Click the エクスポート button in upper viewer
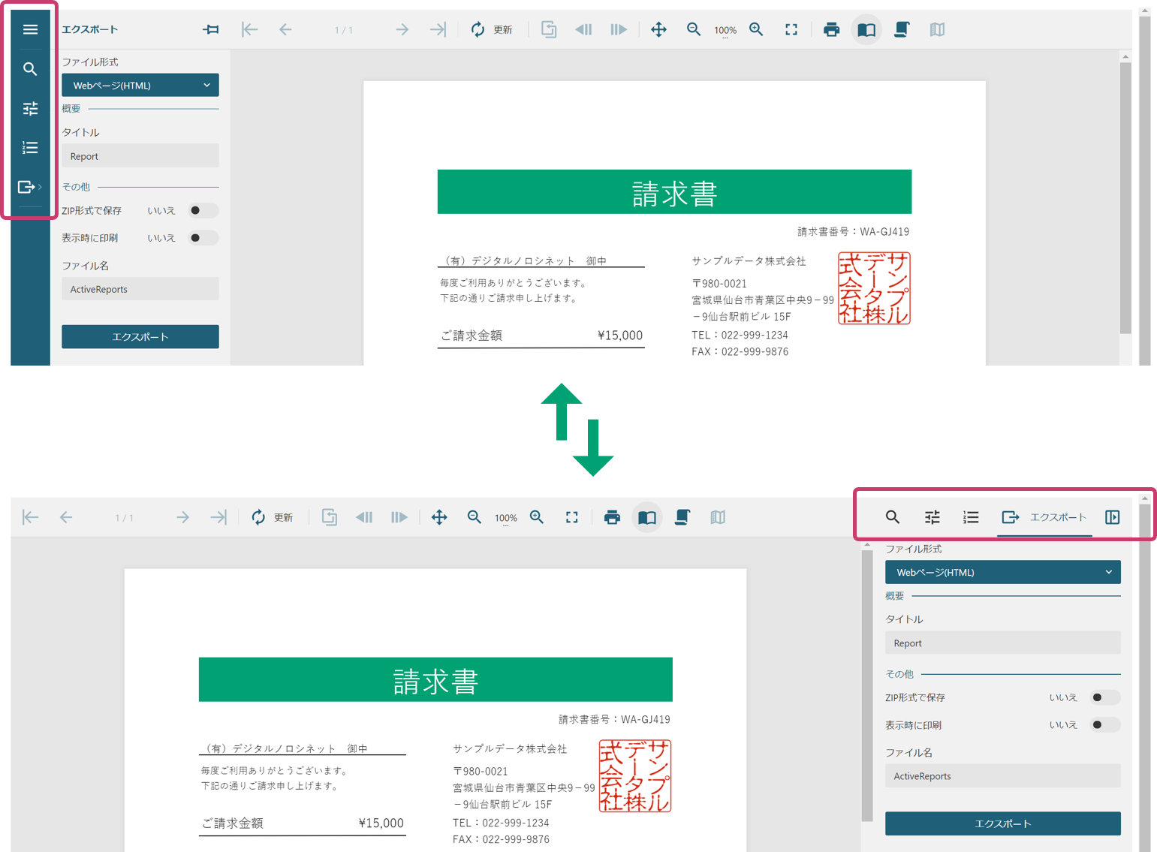The height and width of the screenshot is (852, 1157). (x=140, y=337)
